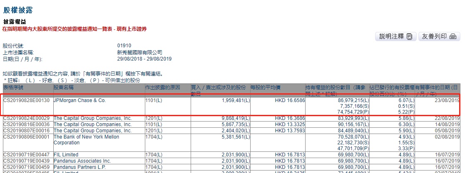
Task: Click share count 5,867,735(L)
Action: pos(236,124)
